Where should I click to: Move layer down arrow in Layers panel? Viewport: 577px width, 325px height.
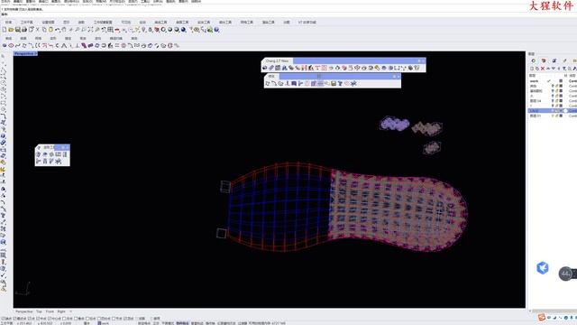[553, 69]
